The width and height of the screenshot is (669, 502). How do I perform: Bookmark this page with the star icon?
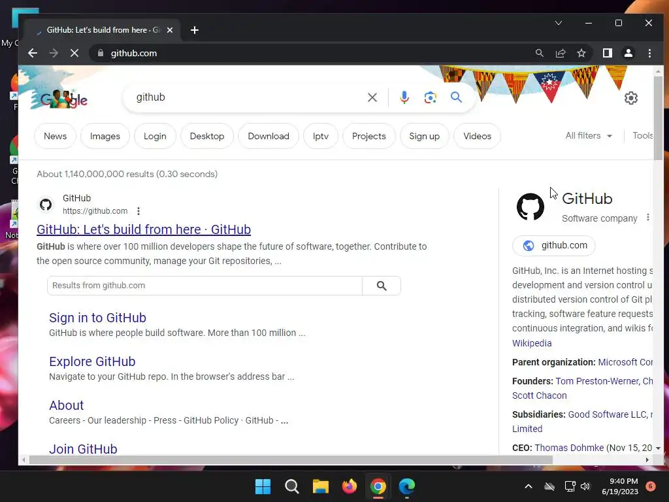[581, 53]
